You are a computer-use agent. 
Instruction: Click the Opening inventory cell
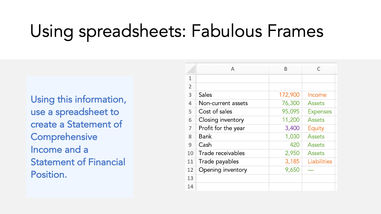click(232, 170)
